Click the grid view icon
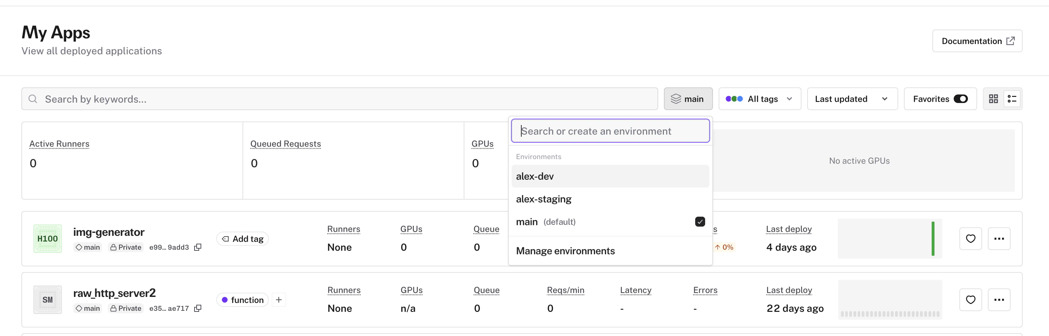 click(x=994, y=98)
